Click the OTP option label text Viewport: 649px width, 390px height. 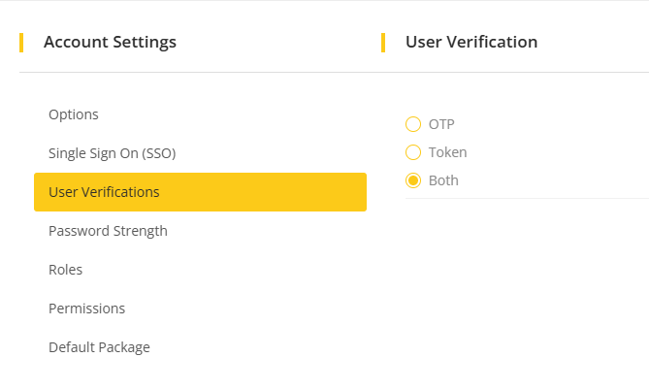(441, 124)
